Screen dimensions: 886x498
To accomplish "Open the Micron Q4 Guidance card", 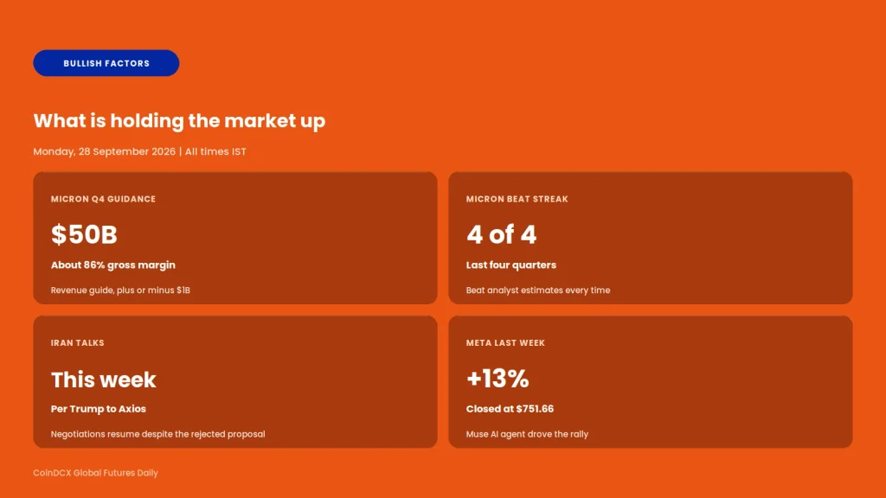I will [x=235, y=238].
